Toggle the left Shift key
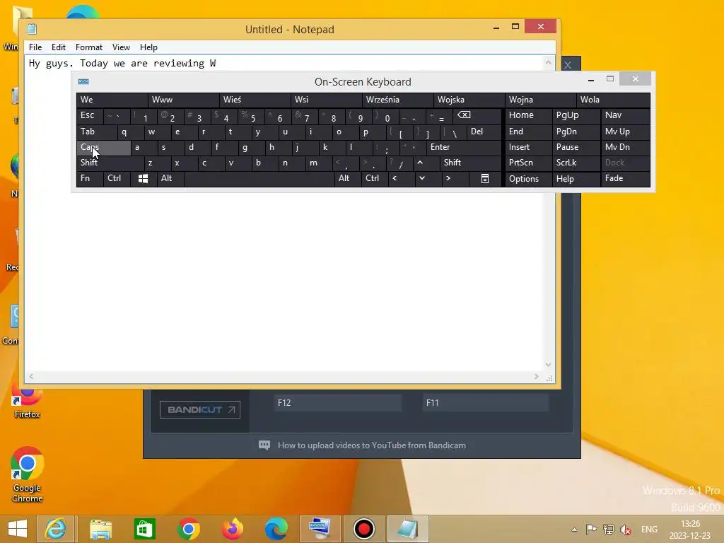The height and width of the screenshot is (543, 724). point(110,163)
